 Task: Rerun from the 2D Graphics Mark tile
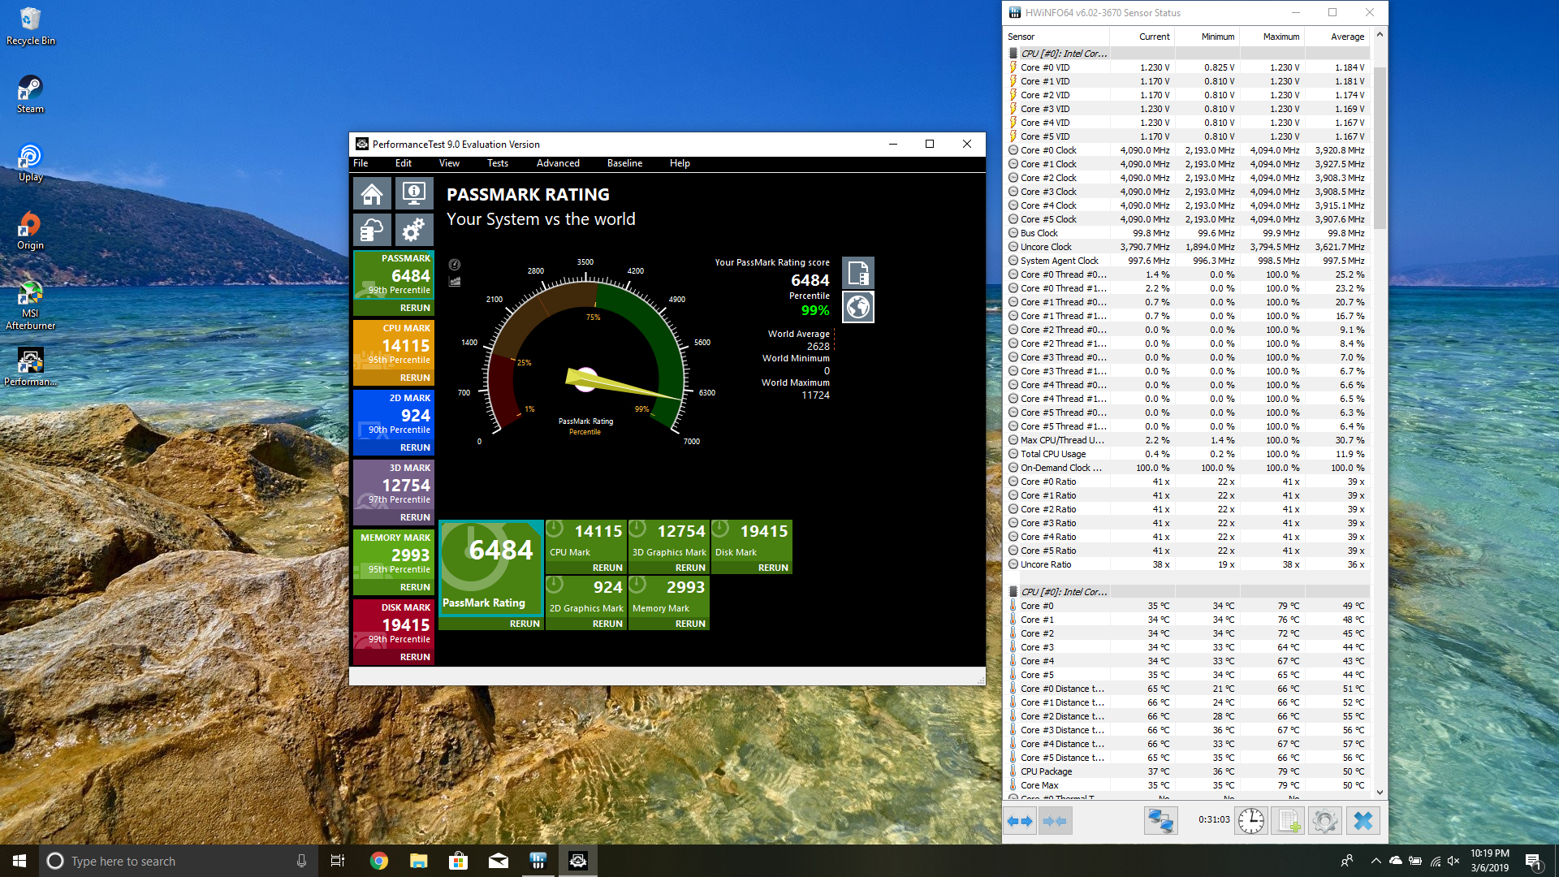607,624
